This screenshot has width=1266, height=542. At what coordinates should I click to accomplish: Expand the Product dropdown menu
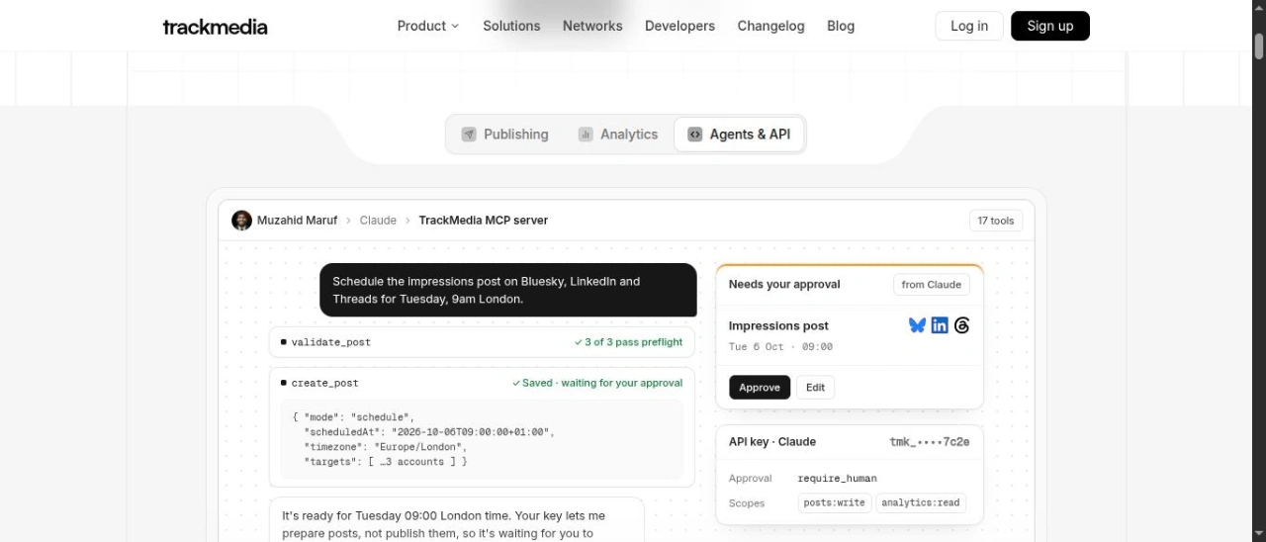coord(428,26)
